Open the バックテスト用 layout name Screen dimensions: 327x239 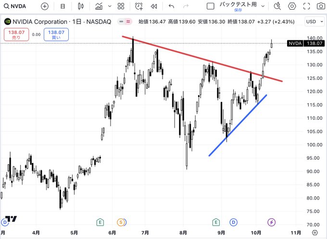pos(238,4)
